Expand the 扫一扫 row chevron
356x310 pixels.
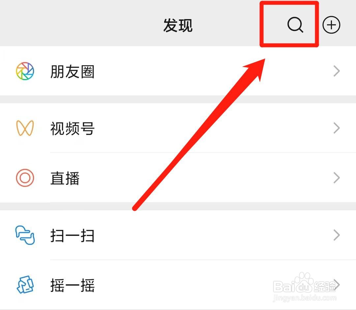(x=337, y=235)
